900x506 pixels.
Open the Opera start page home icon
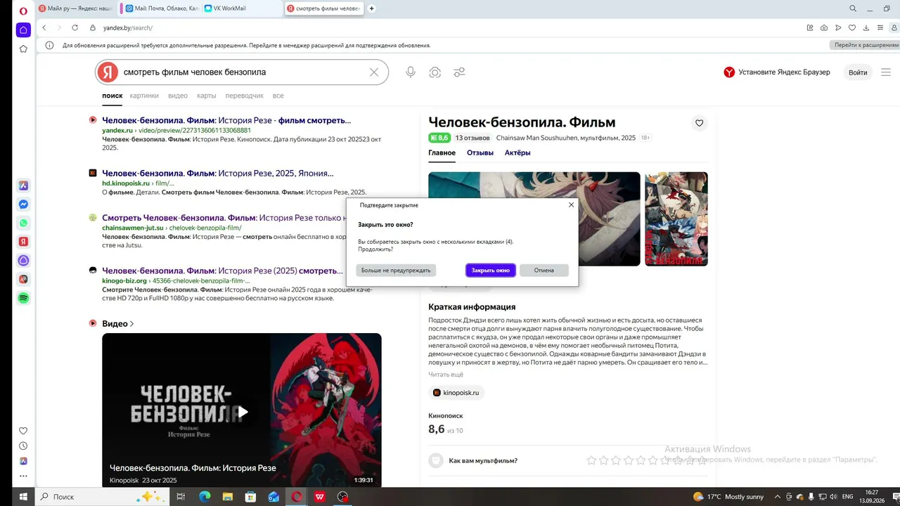click(x=23, y=30)
